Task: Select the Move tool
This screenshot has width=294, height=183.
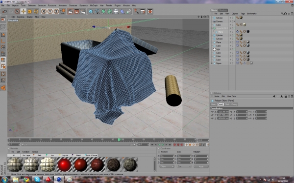Action: (24, 12)
